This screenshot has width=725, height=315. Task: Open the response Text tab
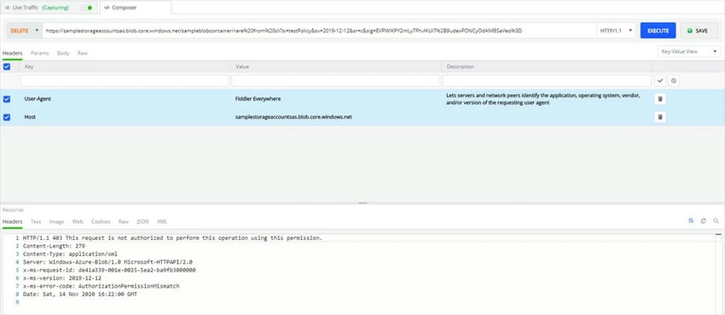36,222
